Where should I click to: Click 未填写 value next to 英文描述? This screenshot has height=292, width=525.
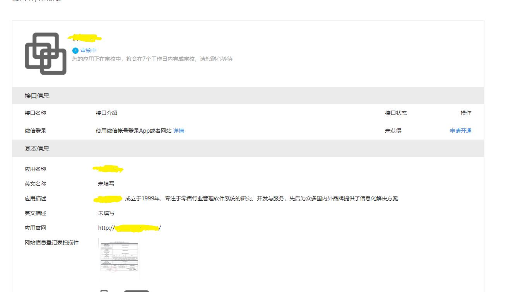click(106, 213)
